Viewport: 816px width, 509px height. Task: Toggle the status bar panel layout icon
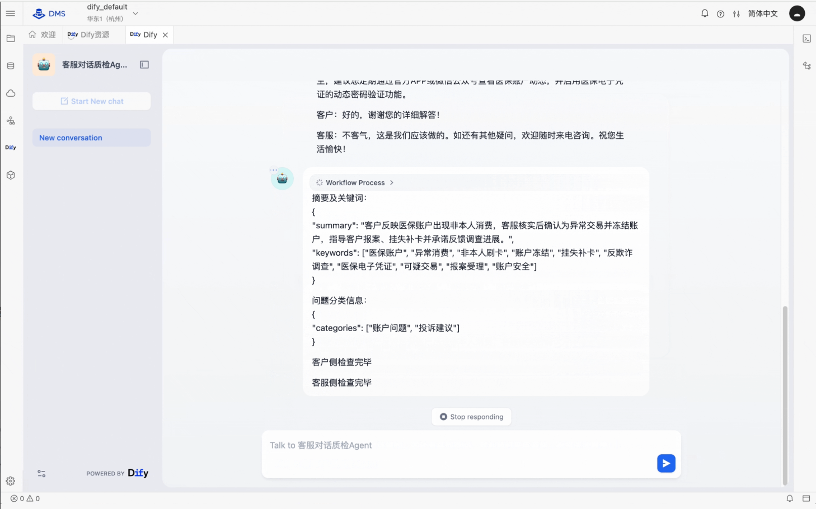tap(806, 498)
